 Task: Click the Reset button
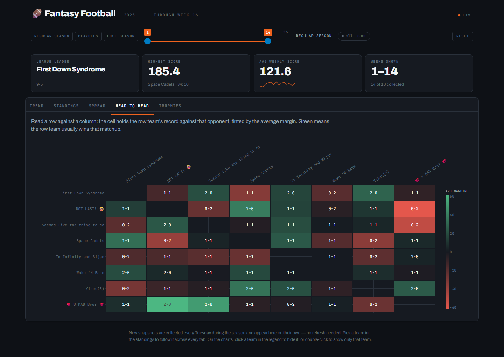coord(462,36)
